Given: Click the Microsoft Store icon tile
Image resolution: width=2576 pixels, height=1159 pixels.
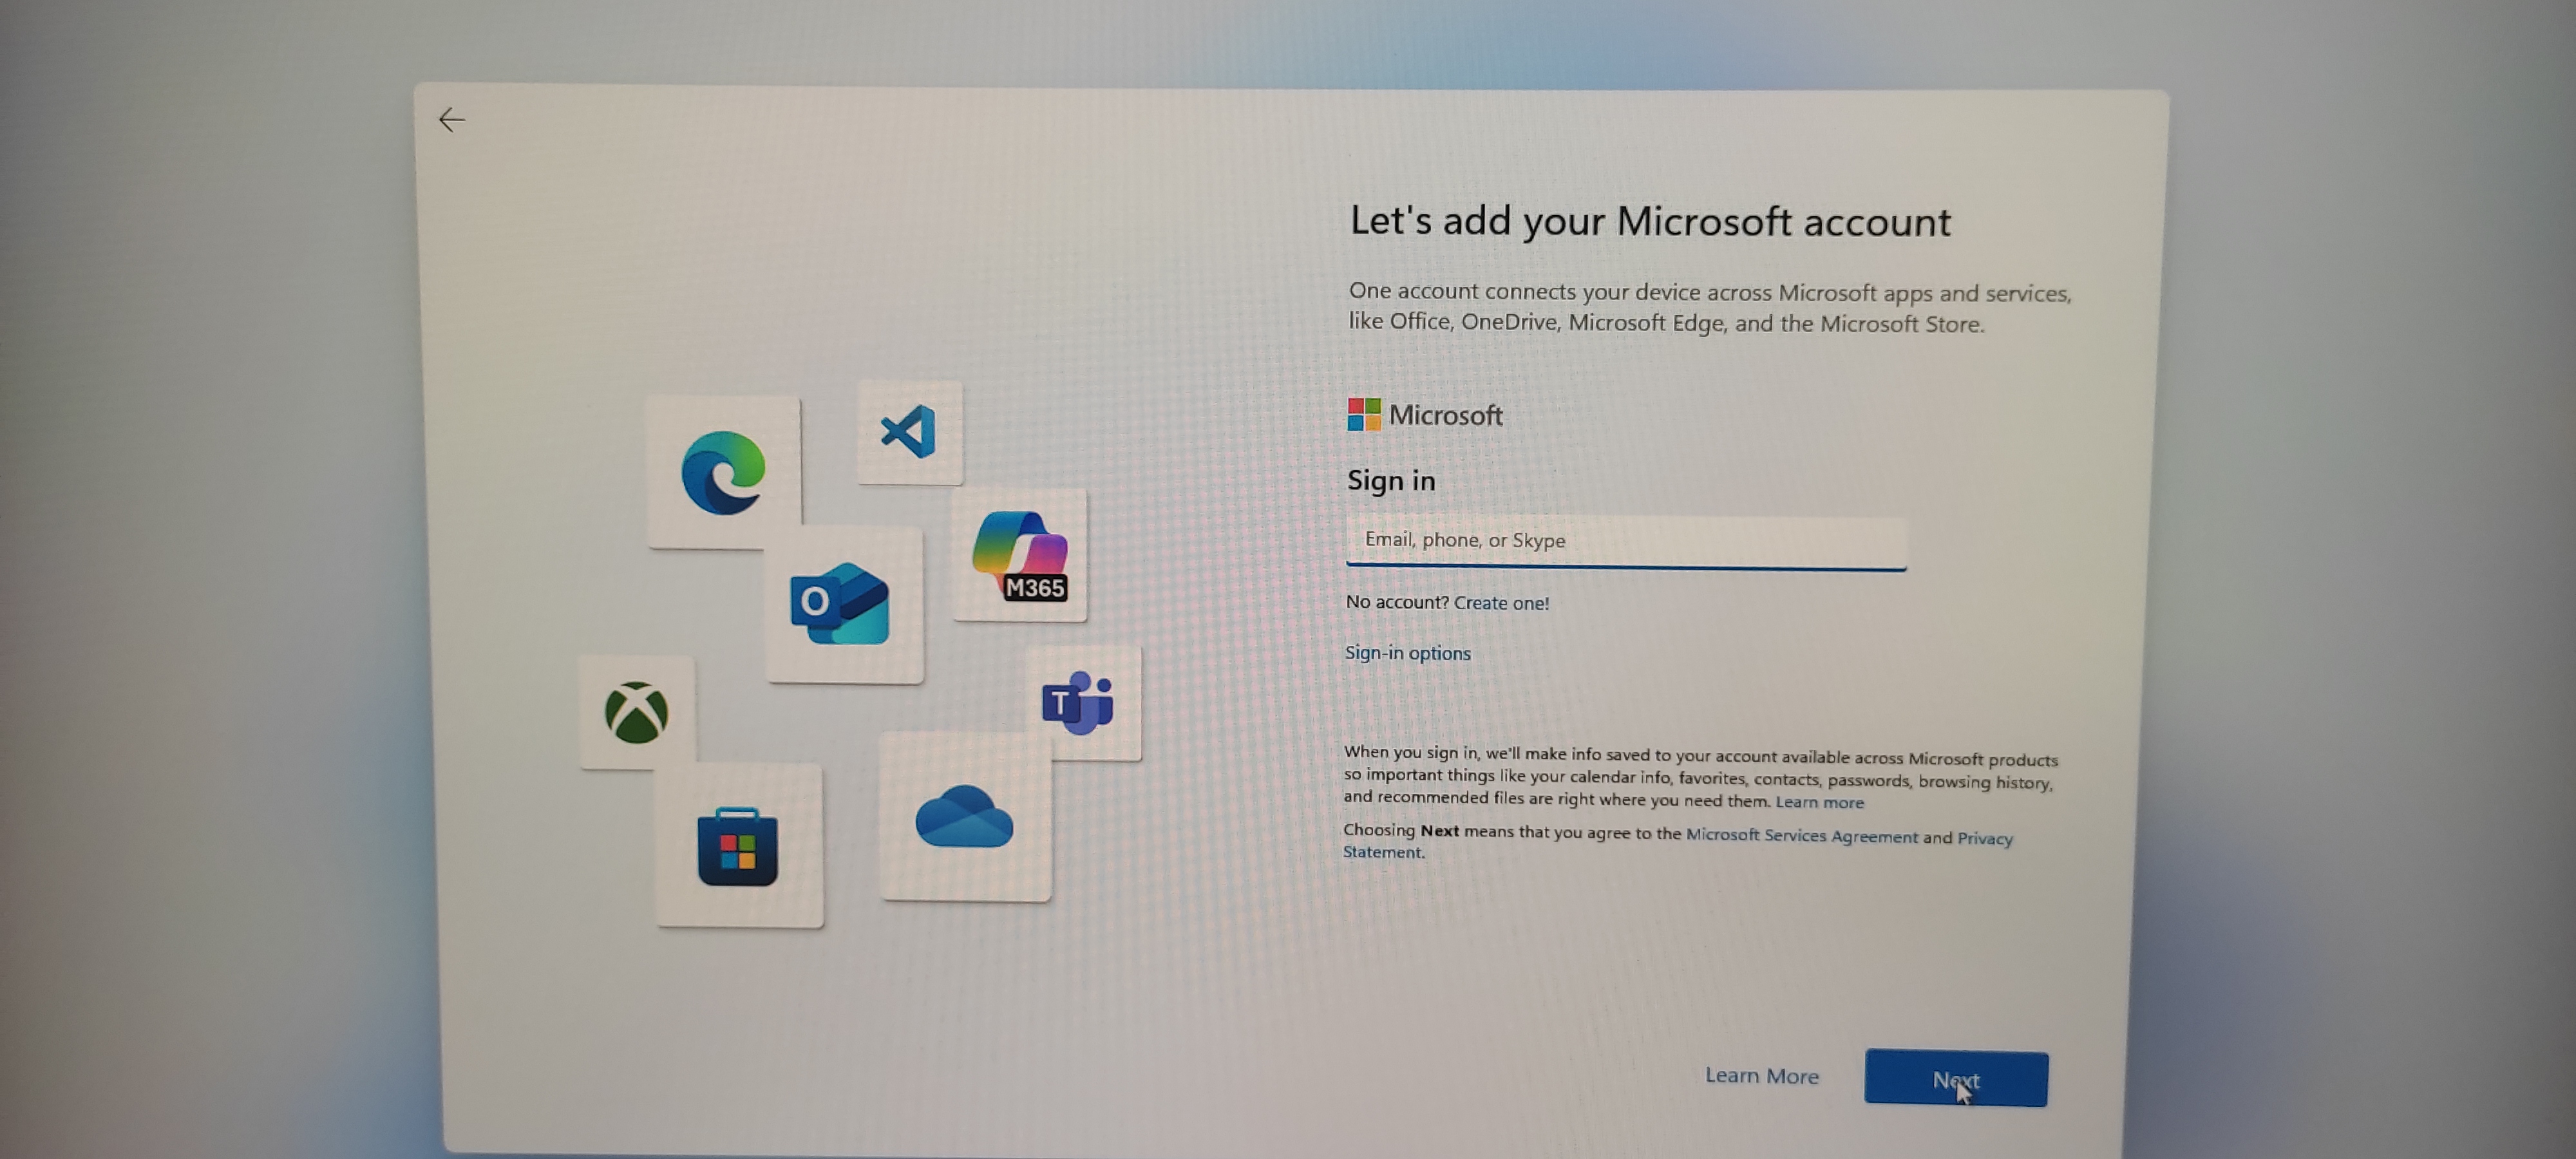Looking at the screenshot, I should 738,848.
